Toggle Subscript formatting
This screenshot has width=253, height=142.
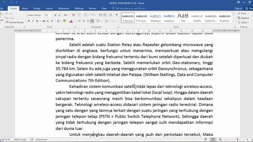(48, 21)
